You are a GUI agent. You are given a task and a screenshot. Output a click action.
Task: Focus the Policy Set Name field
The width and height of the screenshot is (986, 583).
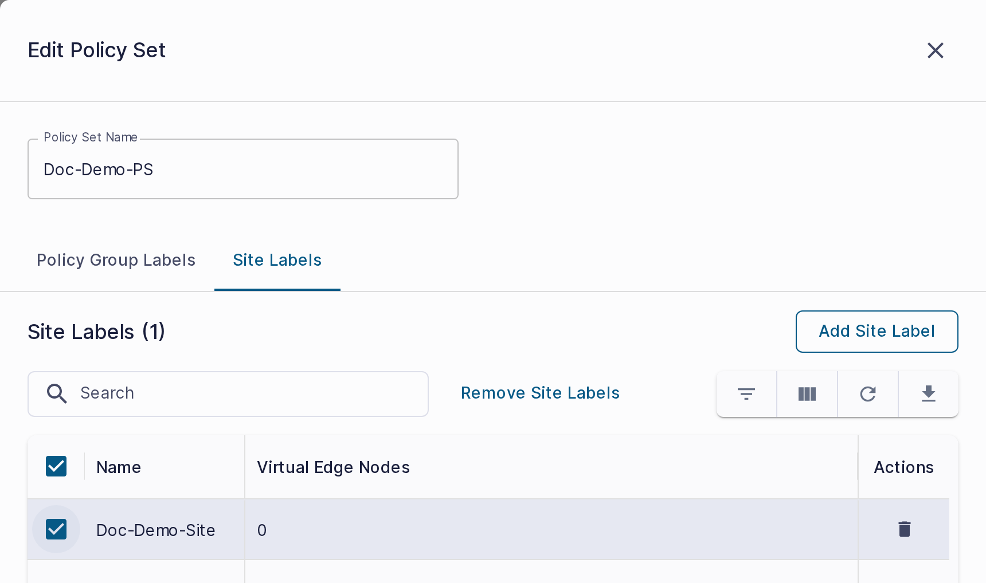(x=243, y=169)
